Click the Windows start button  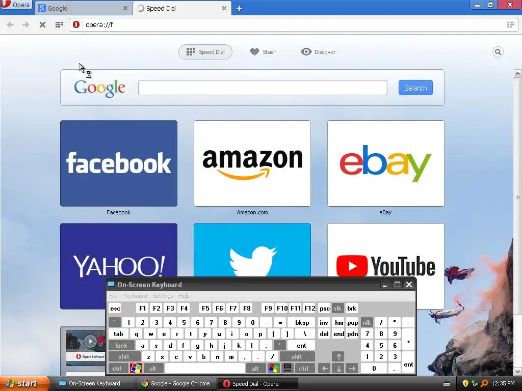coord(24,383)
